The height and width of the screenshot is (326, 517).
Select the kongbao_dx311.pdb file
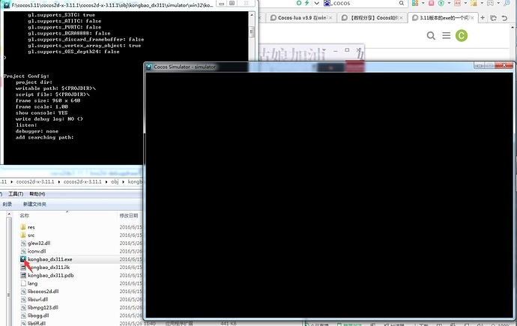(51, 275)
